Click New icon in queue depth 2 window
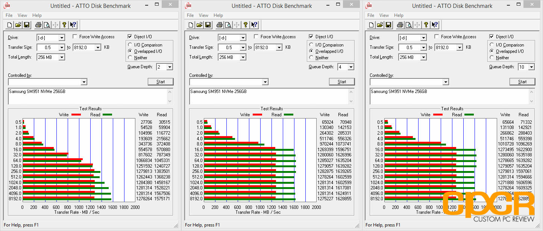Screen dimensions: 543x231 (x=10, y=25)
